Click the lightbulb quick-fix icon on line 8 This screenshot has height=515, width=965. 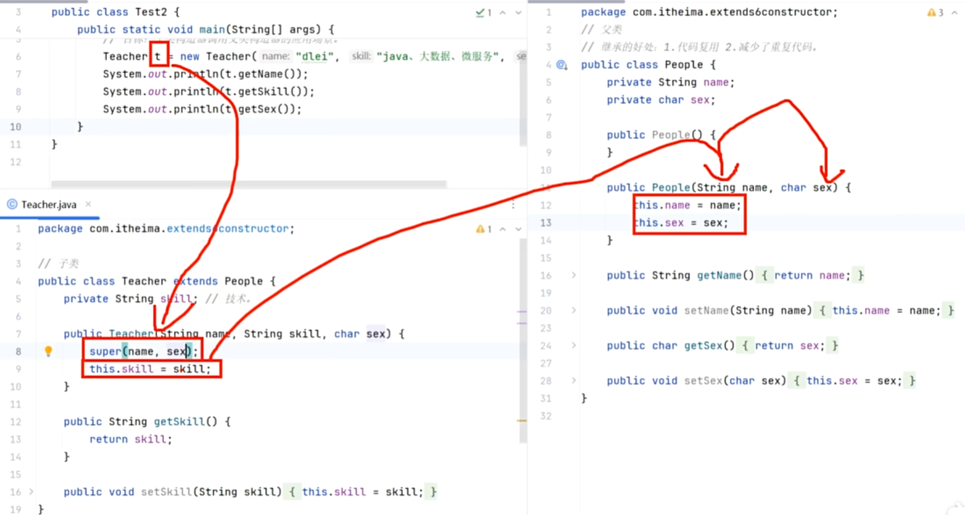pos(48,351)
